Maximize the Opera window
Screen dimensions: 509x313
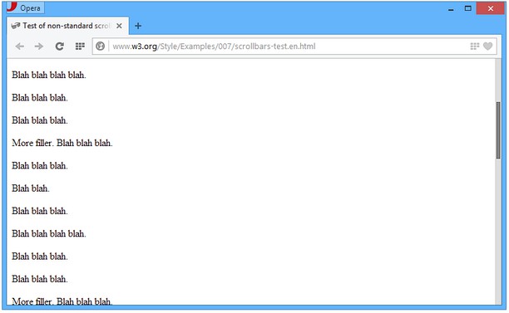pyautogui.click(x=467, y=8)
